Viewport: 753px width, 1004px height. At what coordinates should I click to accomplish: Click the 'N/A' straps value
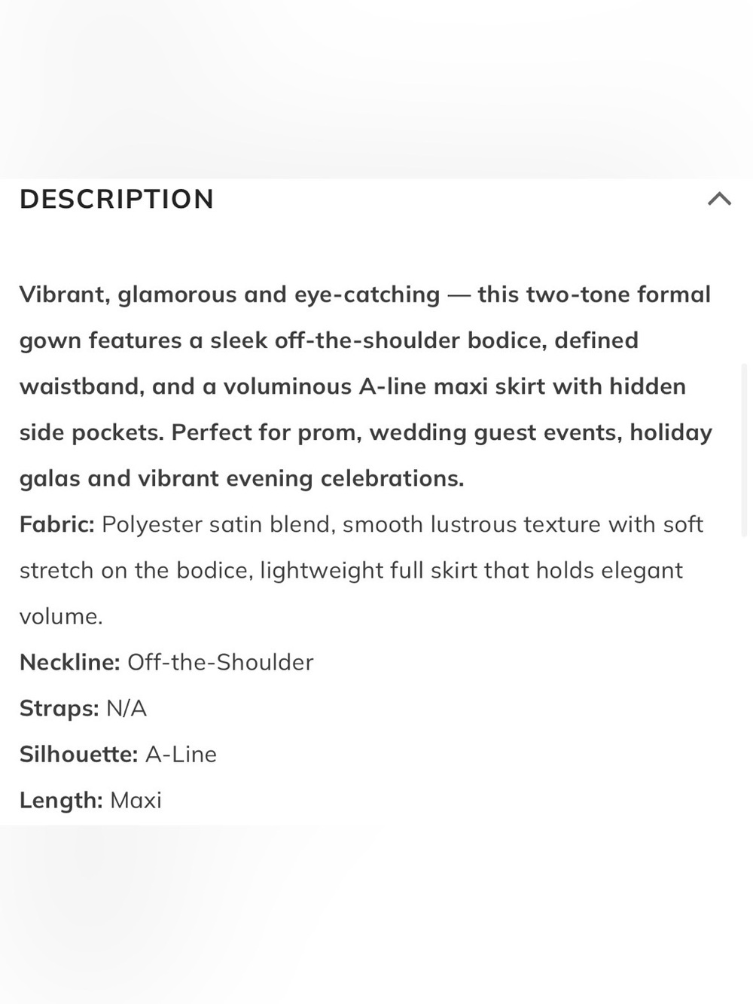click(127, 708)
